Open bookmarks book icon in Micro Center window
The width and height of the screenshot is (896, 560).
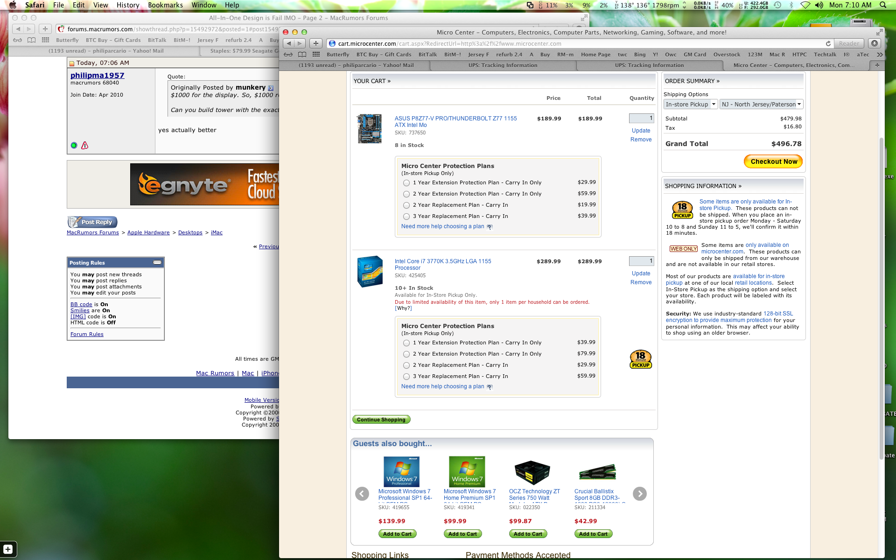[x=302, y=54]
